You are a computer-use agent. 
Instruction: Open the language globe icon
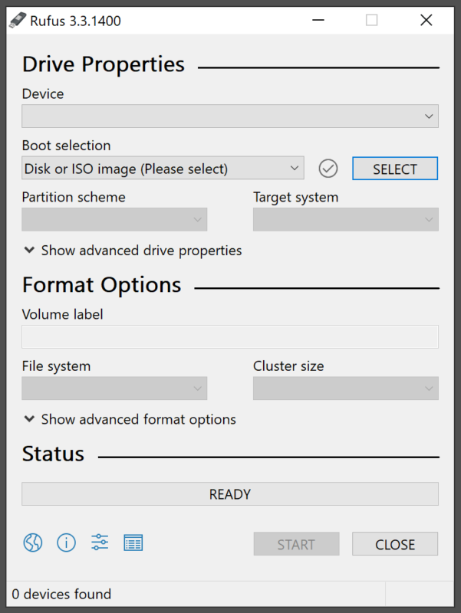(x=33, y=543)
